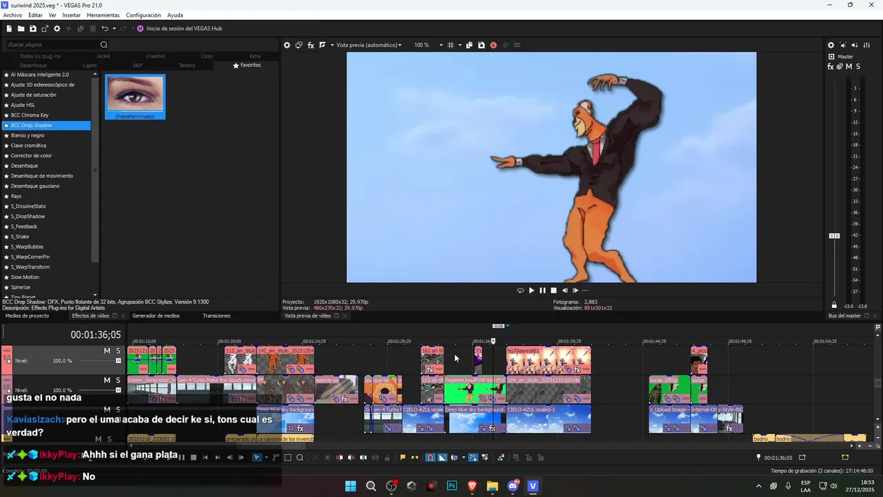The image size is (883, 497).
Task: Mute the Master bus (M)
Action: [x=849, y=67]
